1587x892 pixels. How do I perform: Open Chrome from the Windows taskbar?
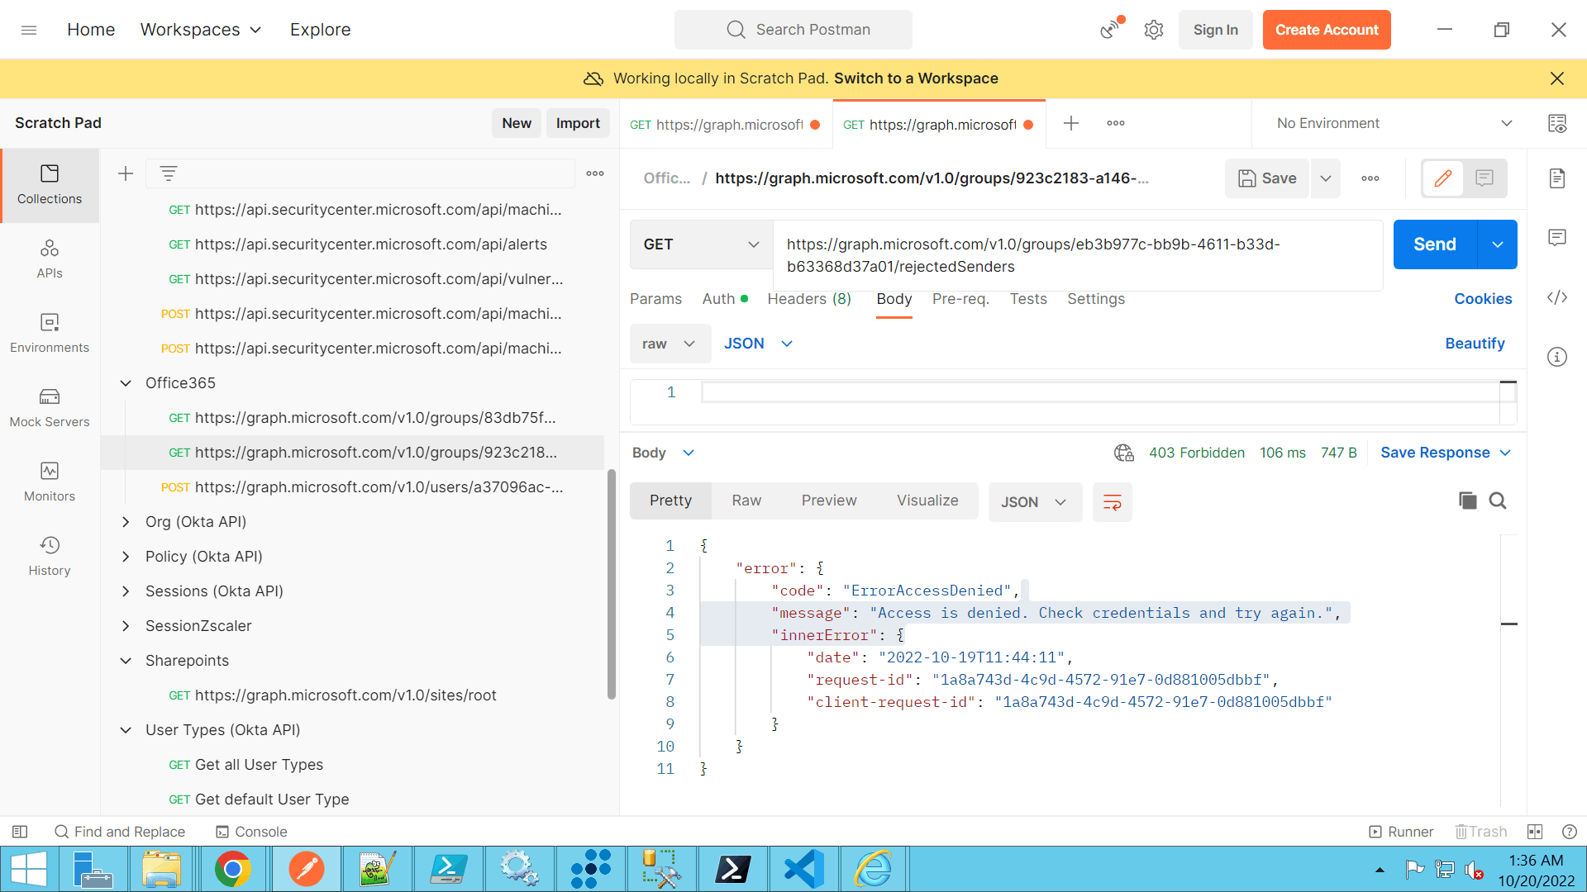234,869
